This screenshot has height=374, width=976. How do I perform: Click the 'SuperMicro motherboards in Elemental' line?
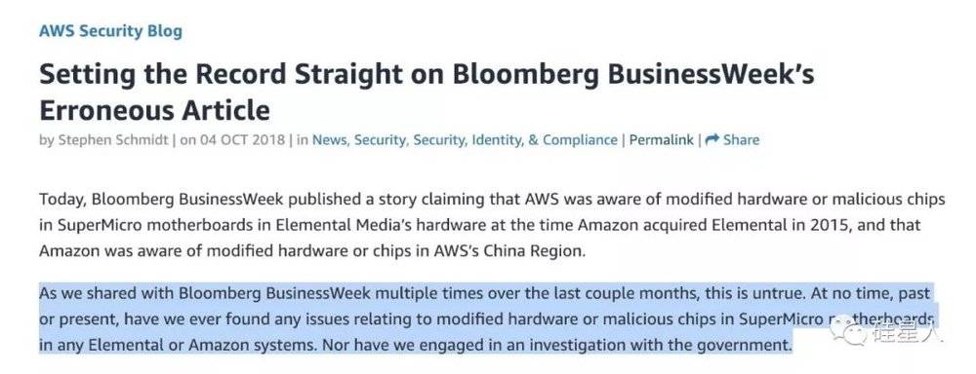click(479, 225)
